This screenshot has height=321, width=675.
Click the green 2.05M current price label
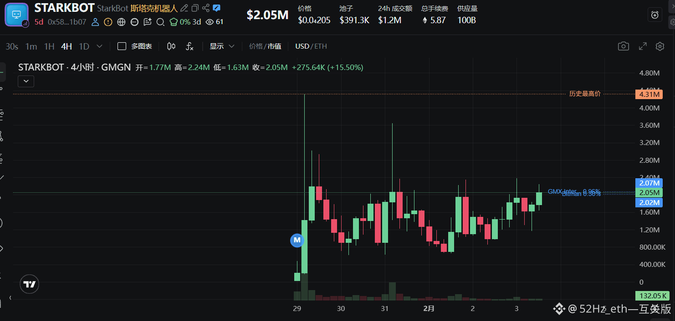coord(649,192)
